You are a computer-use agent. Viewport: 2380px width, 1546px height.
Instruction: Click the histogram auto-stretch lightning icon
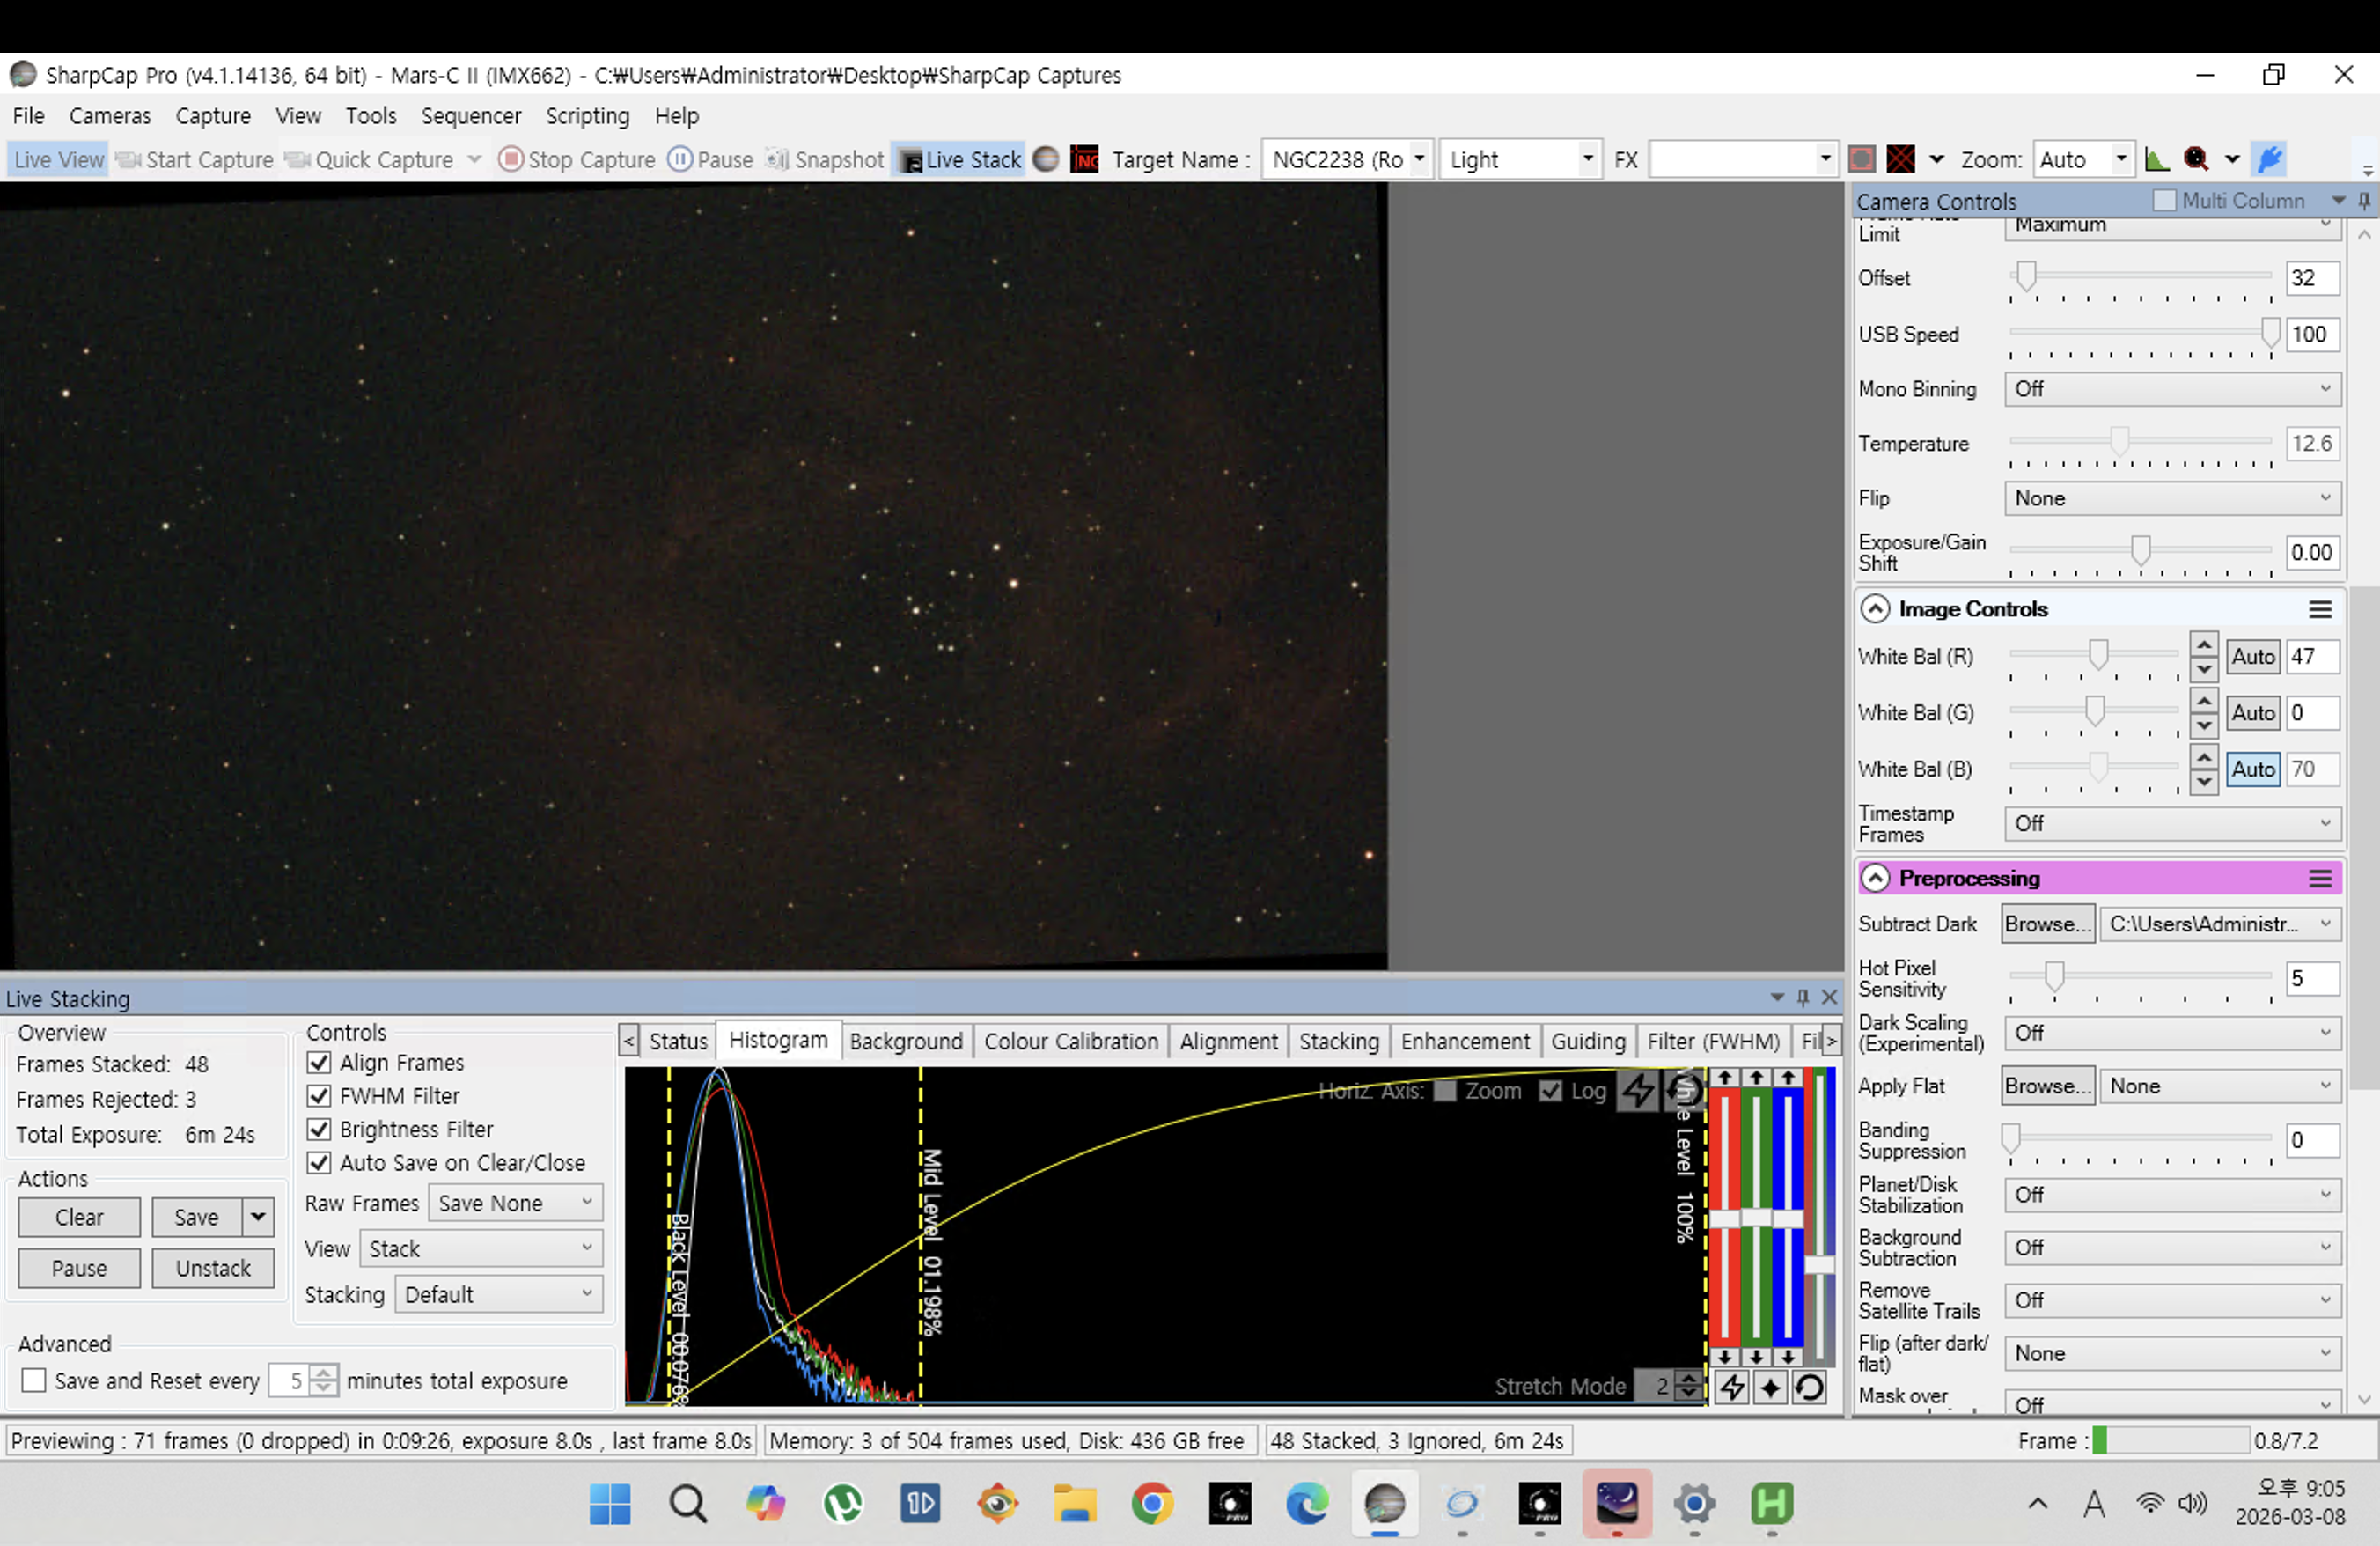[x=1637, y=1090]
